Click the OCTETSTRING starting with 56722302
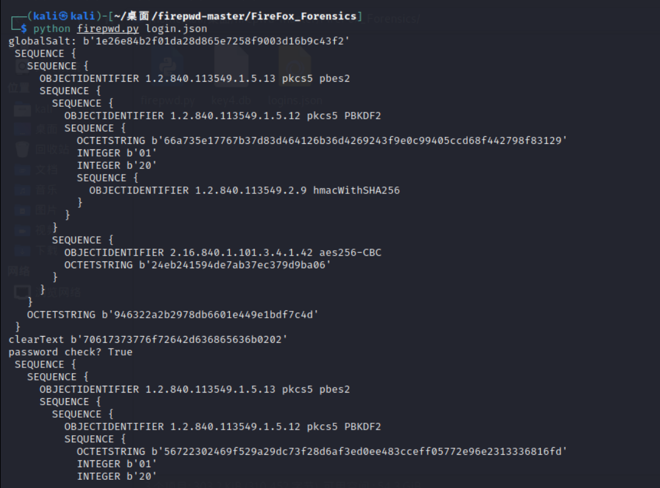Viewport: 660px width, 488px height. tap(322, 452)
